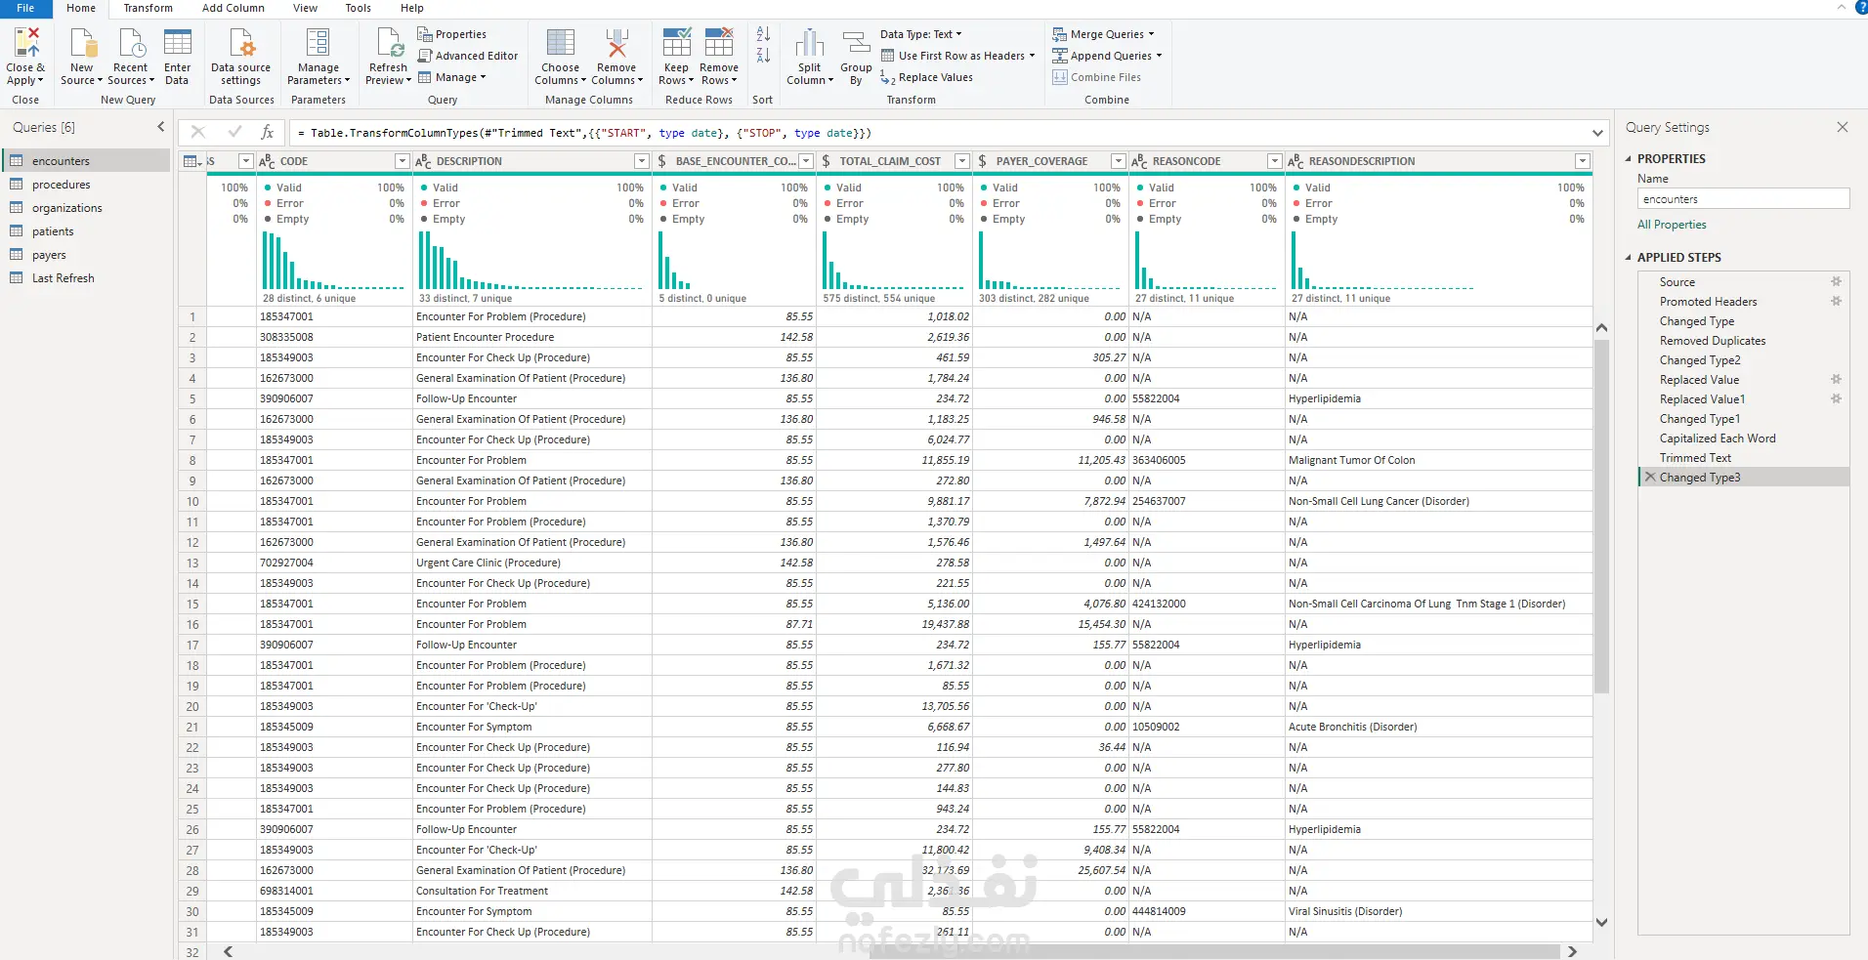This screenshot has height=960, width=1868.
Task: Open the Add Column tab
Action: coord(233,8)
